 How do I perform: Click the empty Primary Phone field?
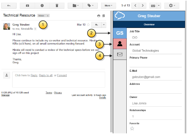tap(156, 64)
